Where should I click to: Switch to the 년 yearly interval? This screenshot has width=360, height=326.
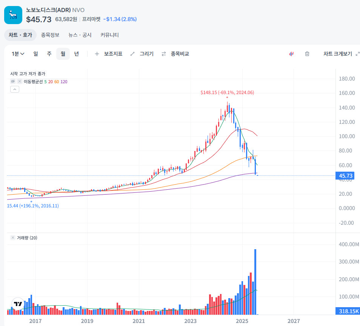77,54
